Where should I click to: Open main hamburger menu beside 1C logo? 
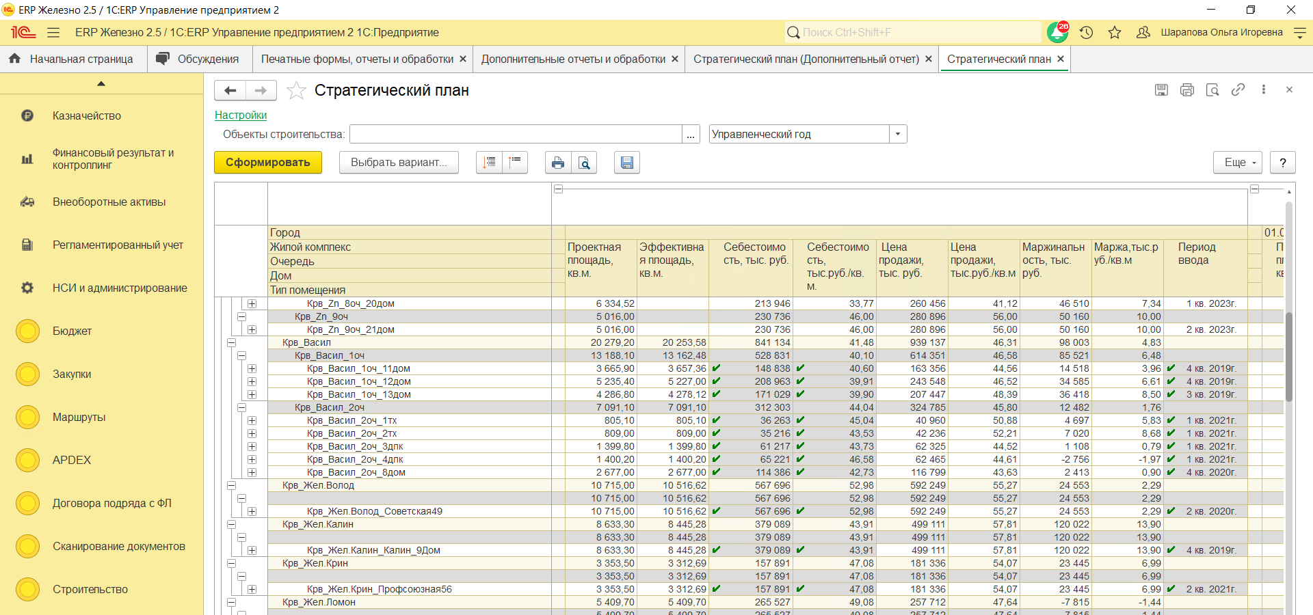coord(53,32)
